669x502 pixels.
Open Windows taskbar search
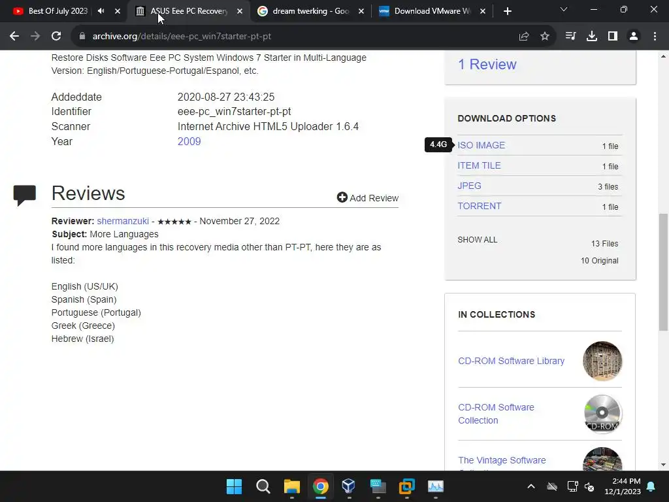[x=263, y=486]
